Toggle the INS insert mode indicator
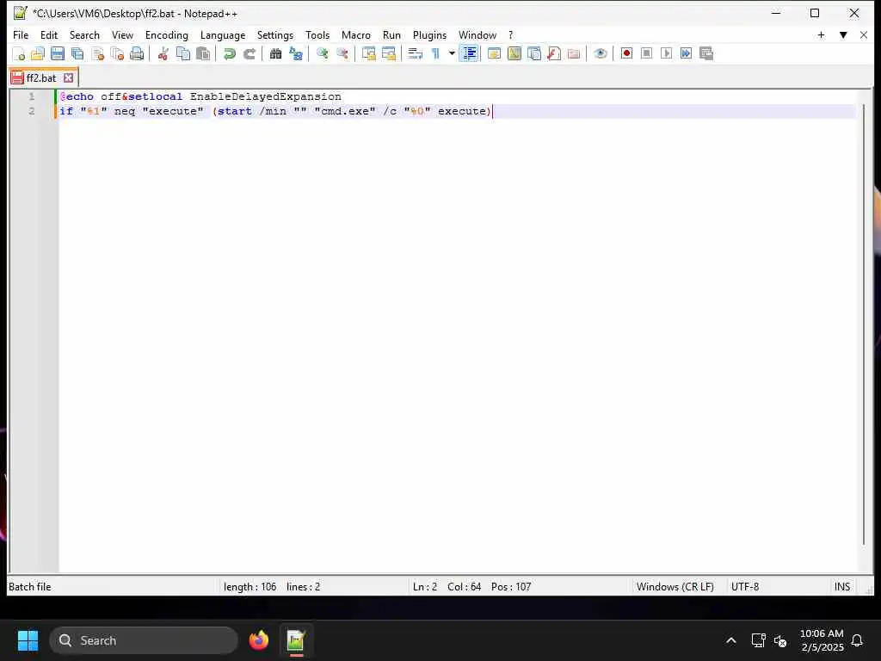 tap(841, 587)
